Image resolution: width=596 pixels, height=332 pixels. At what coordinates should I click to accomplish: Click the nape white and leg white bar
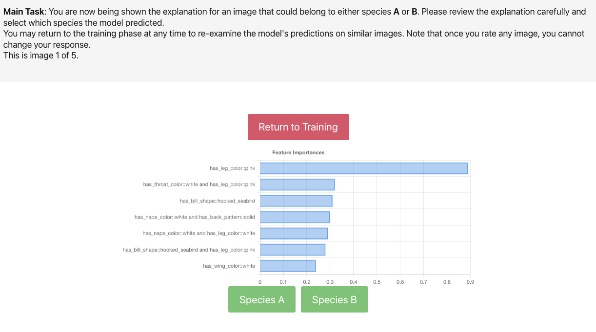(x=293, y=233)
